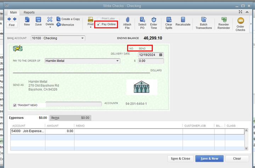
Task: Open Batch Transactions
Action: 204,23
